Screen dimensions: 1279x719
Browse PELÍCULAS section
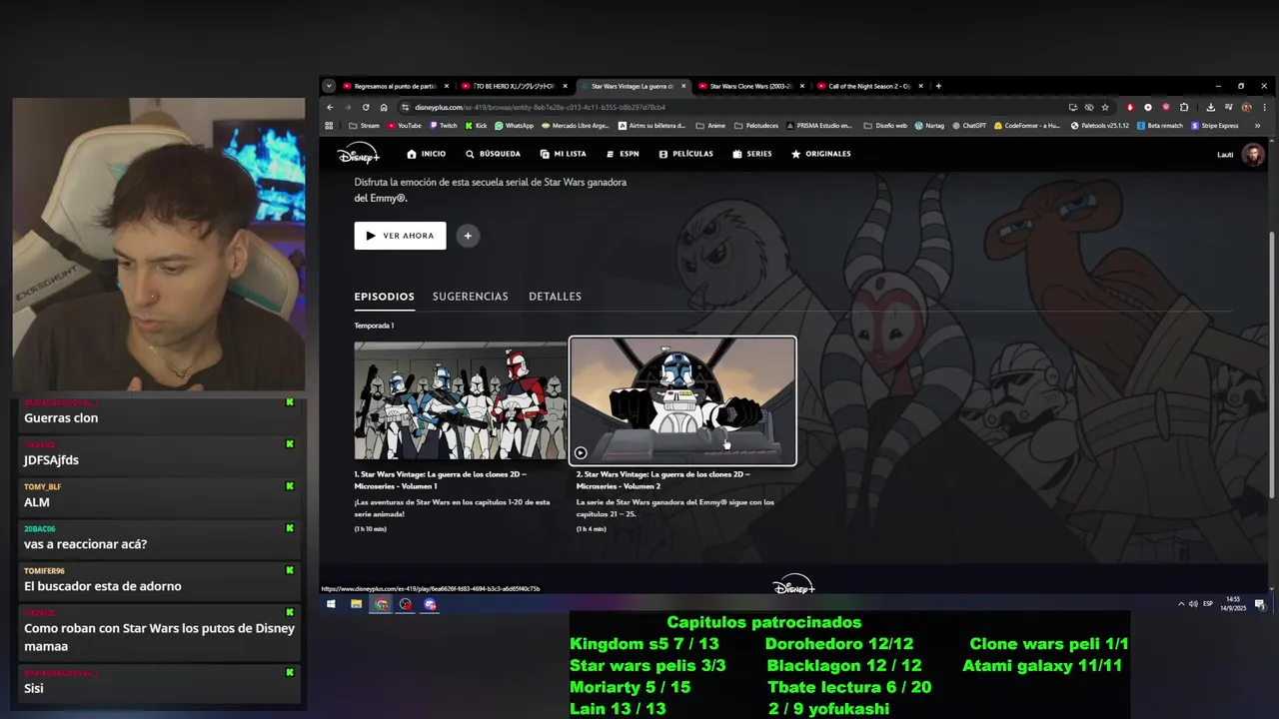685,154
